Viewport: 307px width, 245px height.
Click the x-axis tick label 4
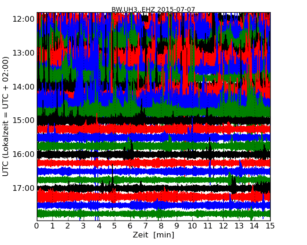(99, 226)
